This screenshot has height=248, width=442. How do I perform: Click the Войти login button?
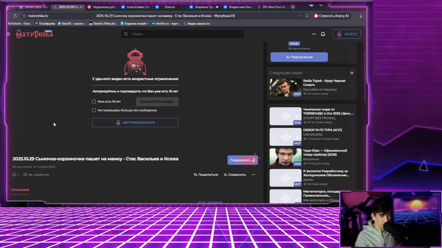[x=347, y=34]
